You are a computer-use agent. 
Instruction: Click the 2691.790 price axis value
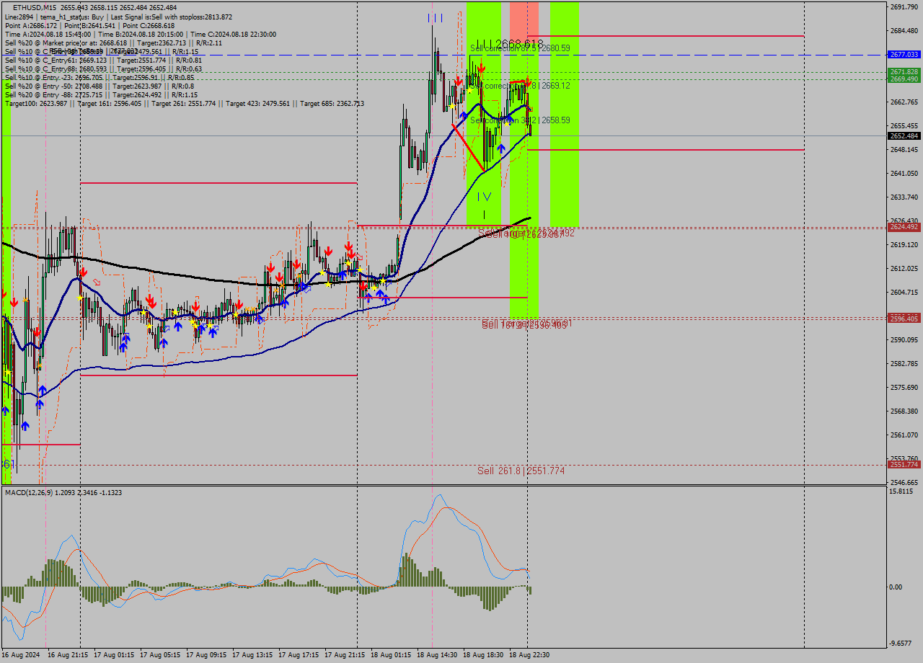(x=904, y=6)
